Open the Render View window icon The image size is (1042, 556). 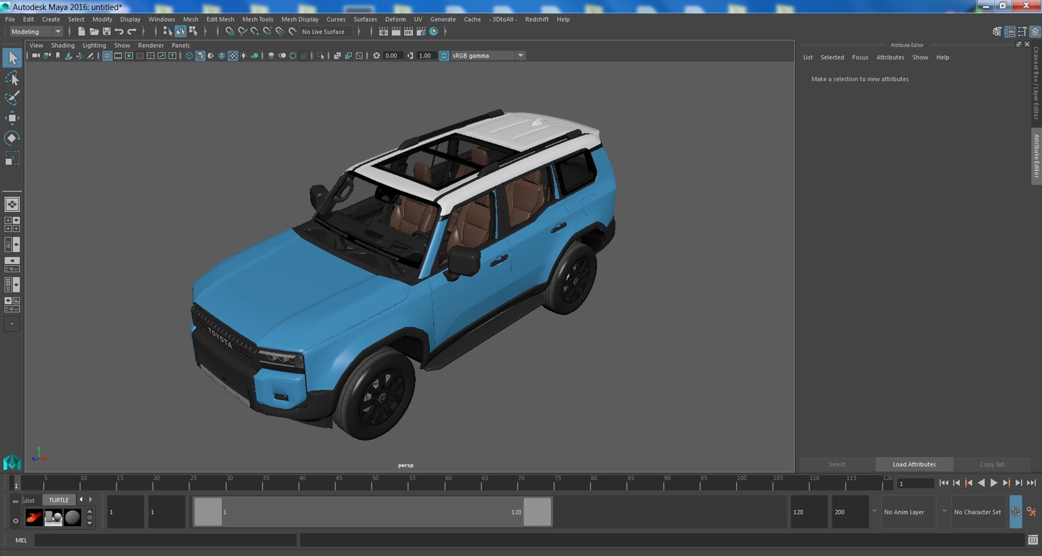pyautogui.click(x=383, y=31)
